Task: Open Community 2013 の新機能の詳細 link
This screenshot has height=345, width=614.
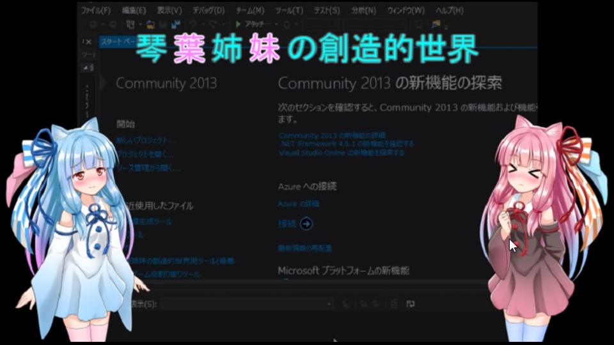Action: coord(332,135)
